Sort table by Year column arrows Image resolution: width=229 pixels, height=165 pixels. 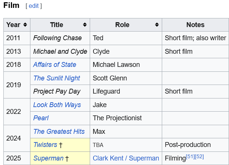click(x=25, y=25)
